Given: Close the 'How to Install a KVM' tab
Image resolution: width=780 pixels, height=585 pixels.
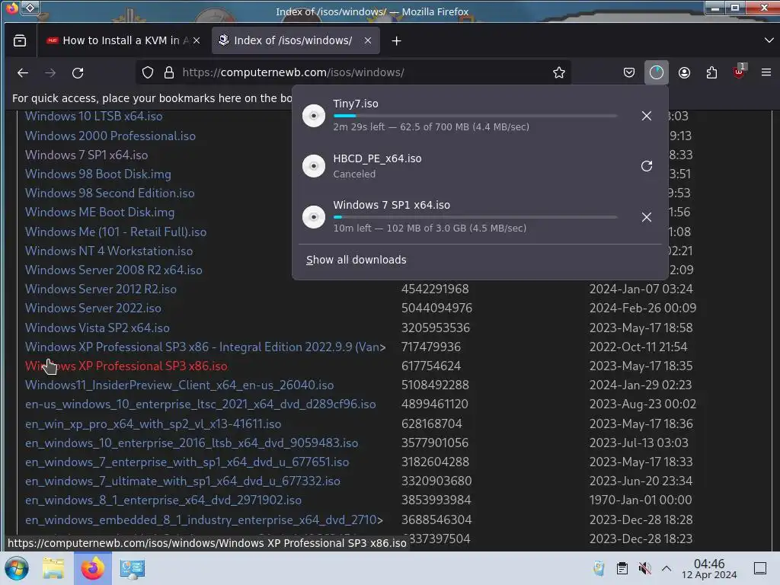Looking at the screenshot, I should pos(197,41).
